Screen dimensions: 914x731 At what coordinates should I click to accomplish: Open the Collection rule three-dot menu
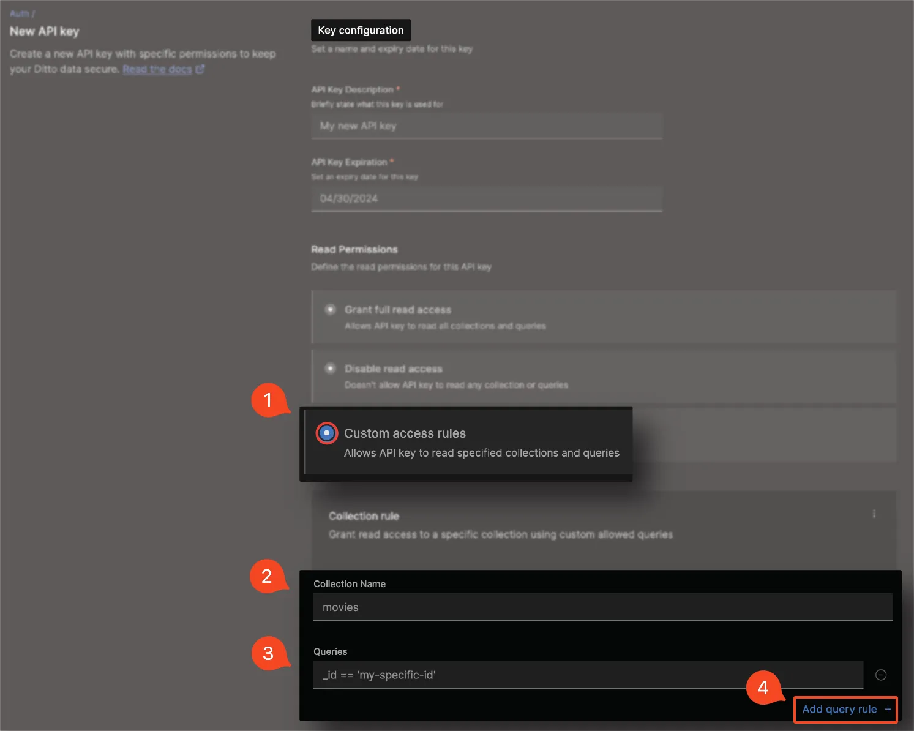coord(874,514)
